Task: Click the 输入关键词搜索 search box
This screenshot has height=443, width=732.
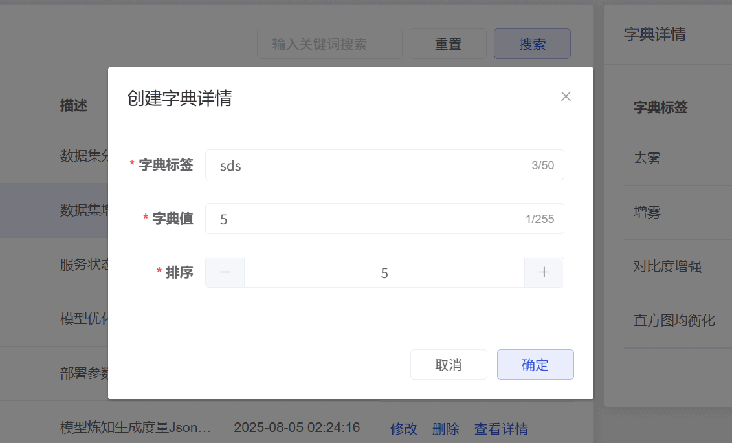Action: pyautogui.click(x=329, y=44)
